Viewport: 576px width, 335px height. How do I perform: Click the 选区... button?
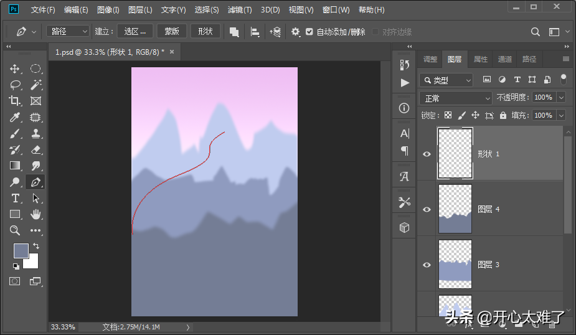point(135,32)
